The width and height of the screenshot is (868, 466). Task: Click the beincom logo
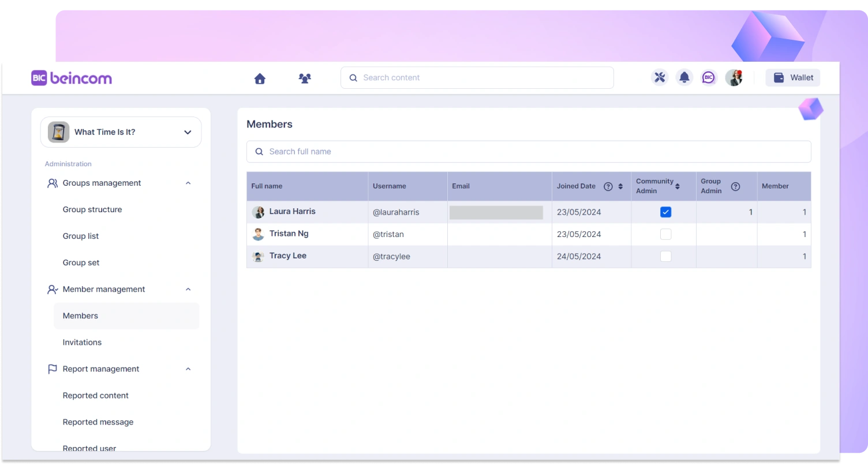(72, 78)
